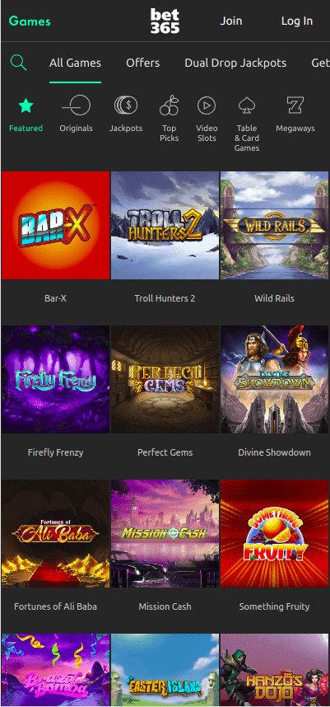This screenshot has height=707, width=330.
Task: Open the search magnifier icon
Action: click(x=18, y=63)
